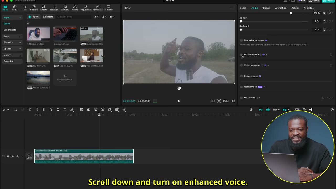The width and height of the screenshot is (336, 189).
Task: Enable the Normalize loudness checkbox
Action: (241, 40)
